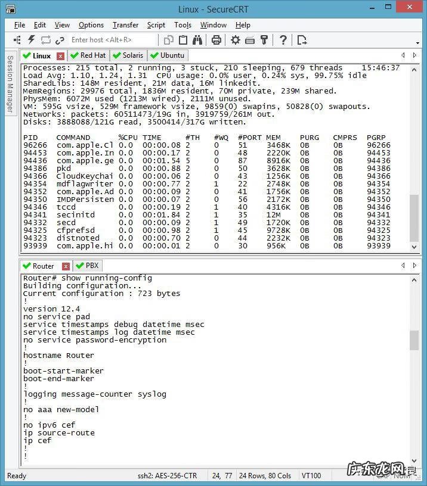
Task: Open the Script menu
Action: 156,25
